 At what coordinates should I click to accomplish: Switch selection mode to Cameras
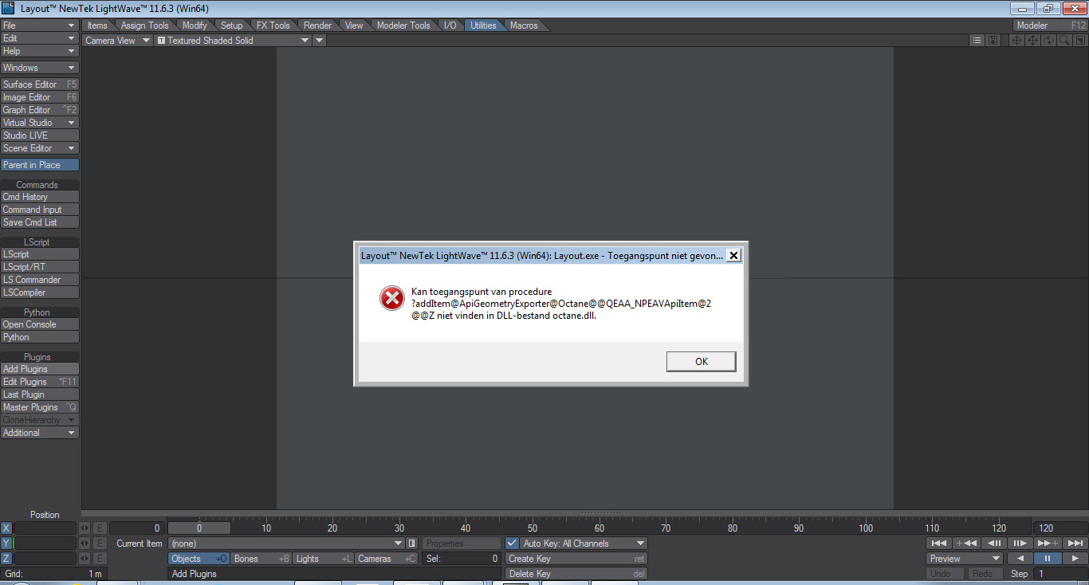(386, 559)
